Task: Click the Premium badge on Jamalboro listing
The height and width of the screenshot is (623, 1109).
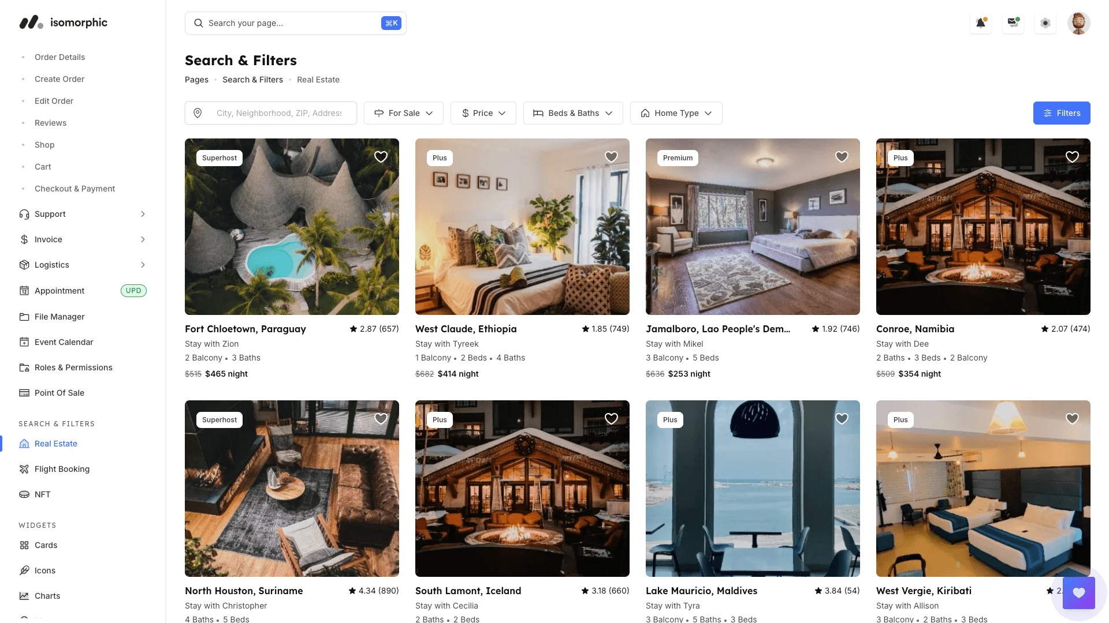Action: (678, 158)
